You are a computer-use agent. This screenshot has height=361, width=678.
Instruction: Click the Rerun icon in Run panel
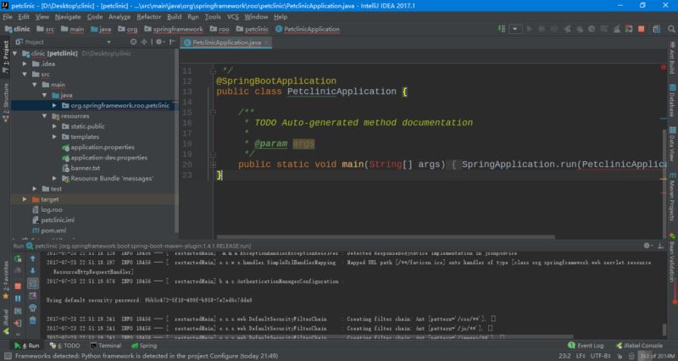pos(18,259)
